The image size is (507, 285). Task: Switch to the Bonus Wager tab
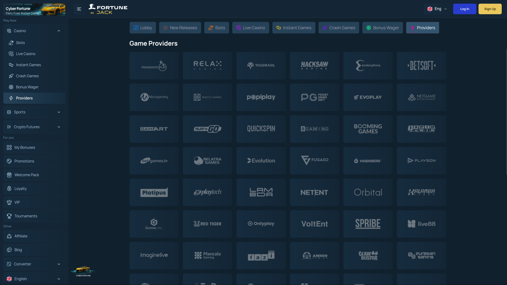[x=382, y=28]
